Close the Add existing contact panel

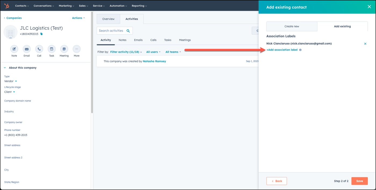click(x=369, y=7)
